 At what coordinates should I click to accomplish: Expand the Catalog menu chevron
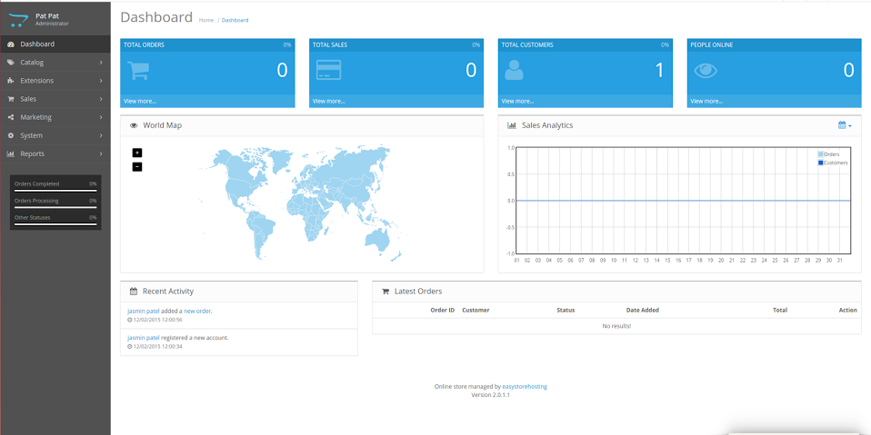tap(101, 63)
